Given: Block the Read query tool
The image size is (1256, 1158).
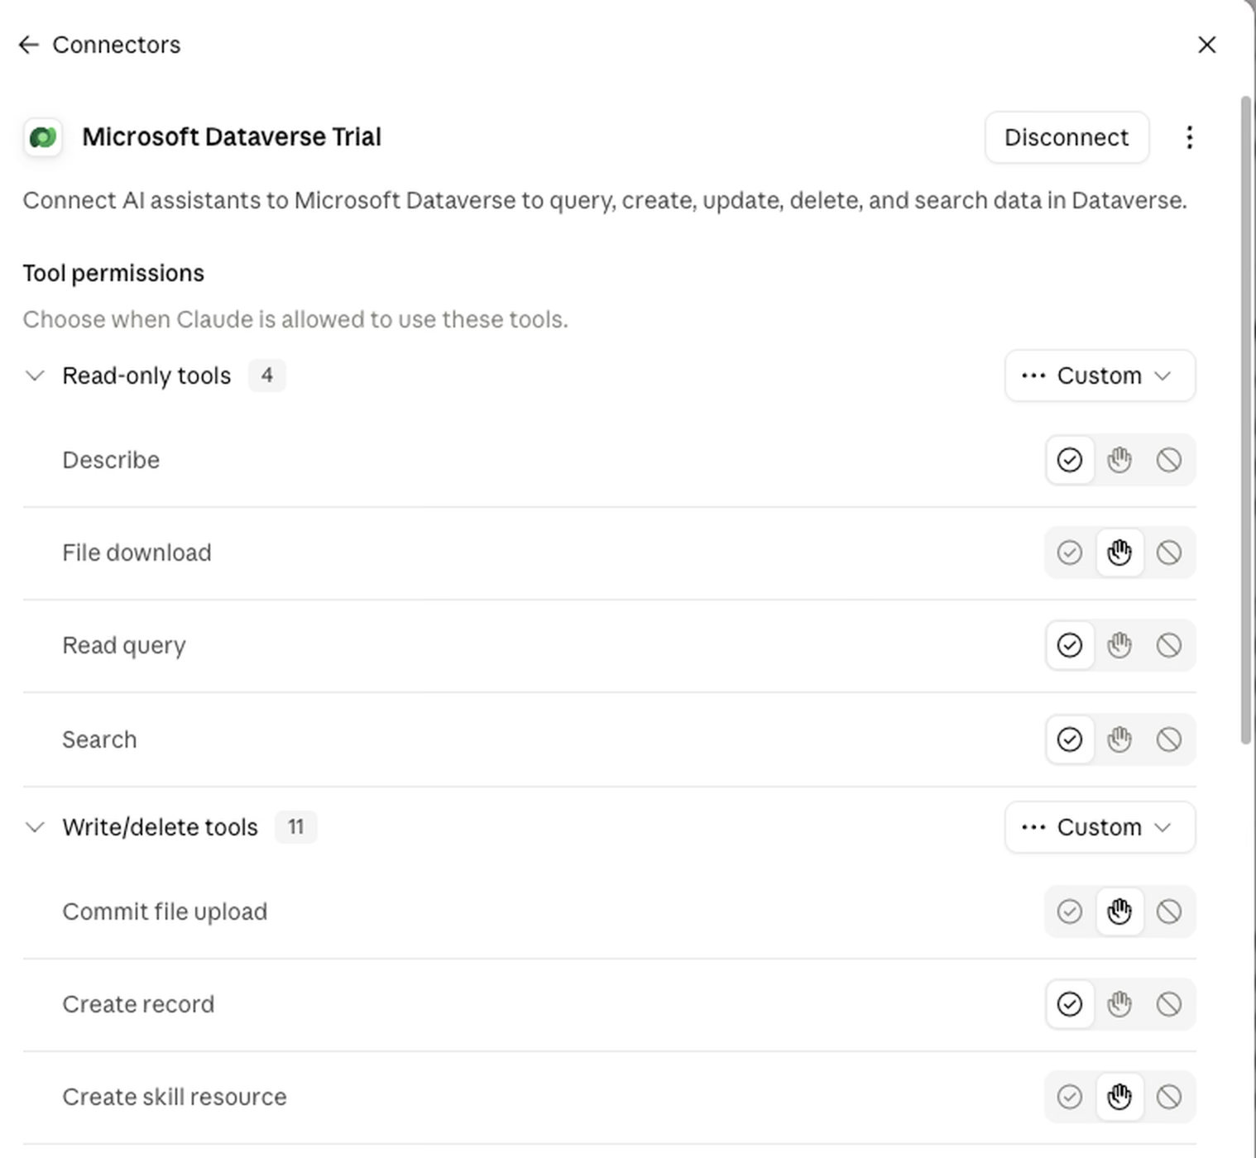Looking at the screenshot, I should click(1169, 645).
